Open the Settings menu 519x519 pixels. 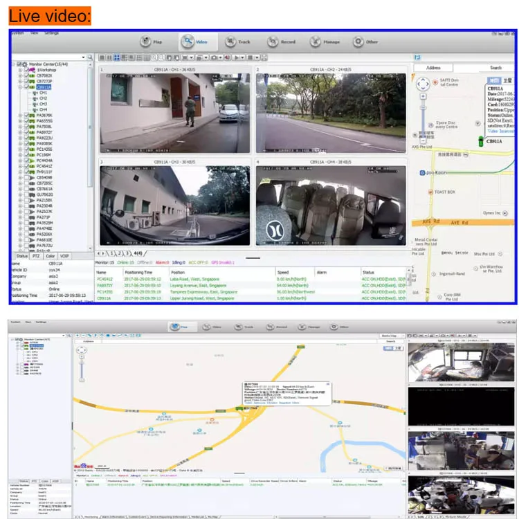pyautogui.click(x=52, y=33)
